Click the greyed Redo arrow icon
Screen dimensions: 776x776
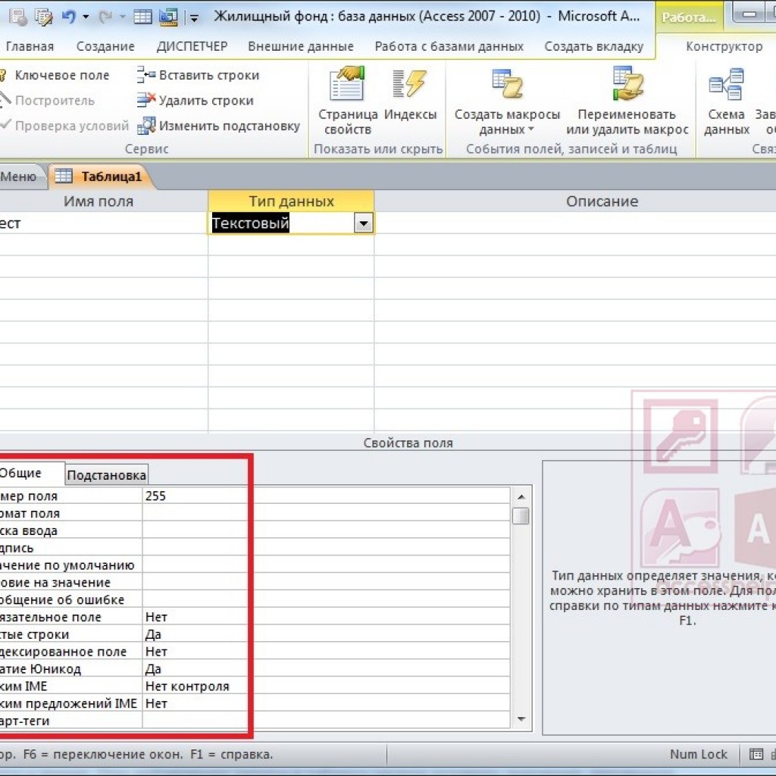pyautogui.click(x=105, y=17)
